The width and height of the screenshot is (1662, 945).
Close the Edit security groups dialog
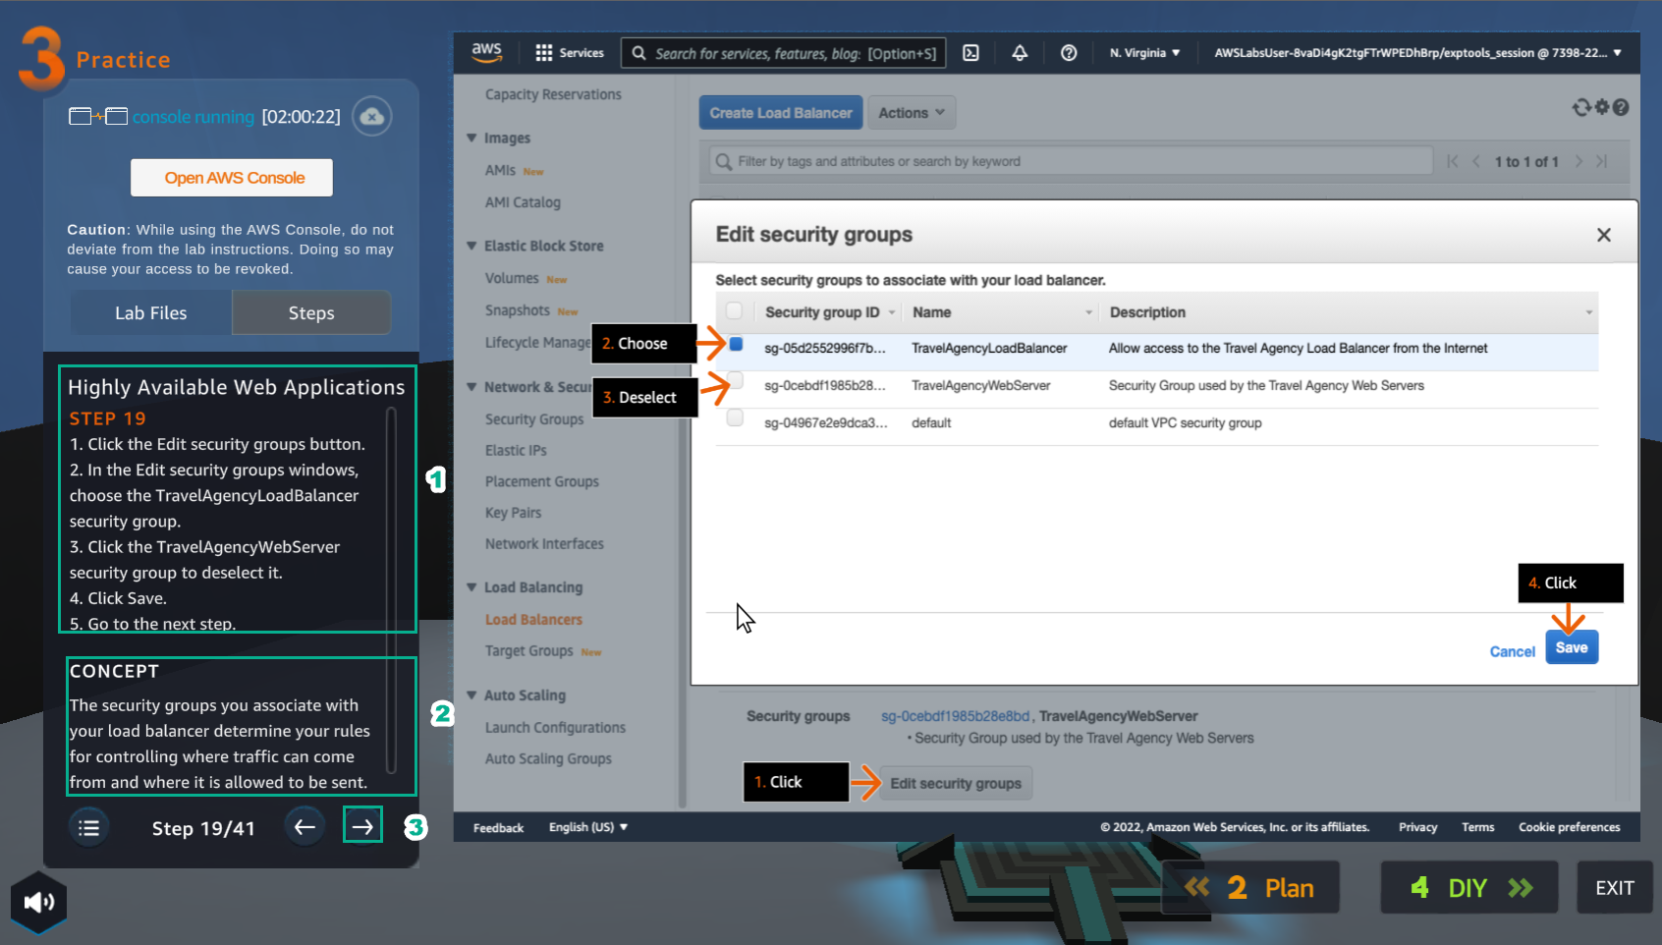(1604, 235)
